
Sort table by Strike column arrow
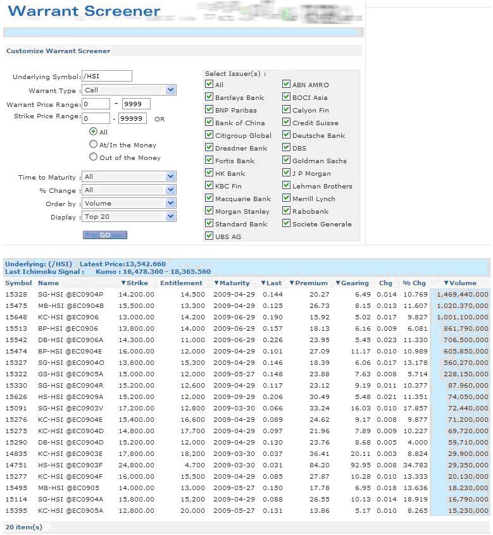click(x=123, y=283)
